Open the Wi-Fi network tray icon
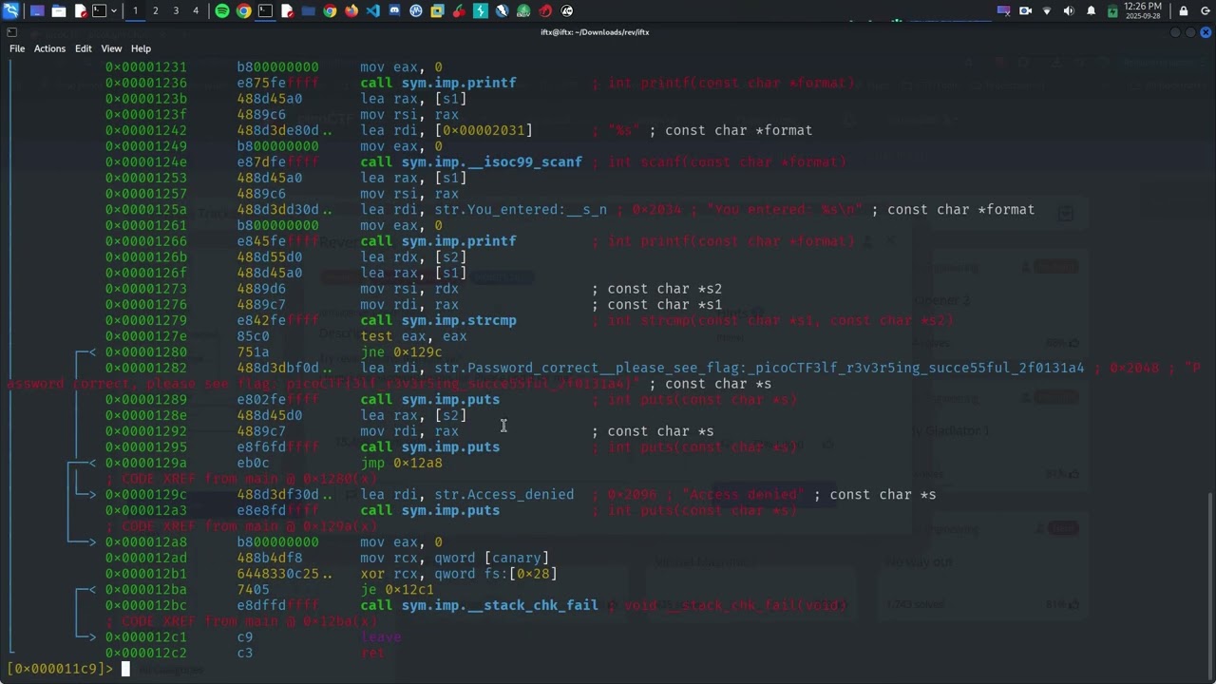Screen dimensions: 1216x684 tap(1047, 11)
